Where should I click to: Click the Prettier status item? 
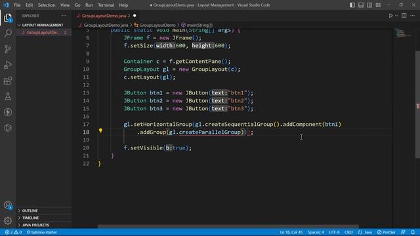(387, 232)
